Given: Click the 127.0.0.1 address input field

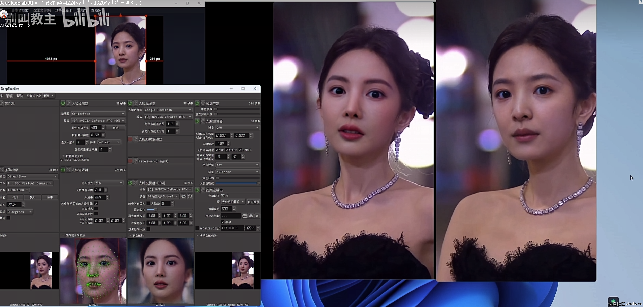Looking at the screenshot, I should pos(232,228).
